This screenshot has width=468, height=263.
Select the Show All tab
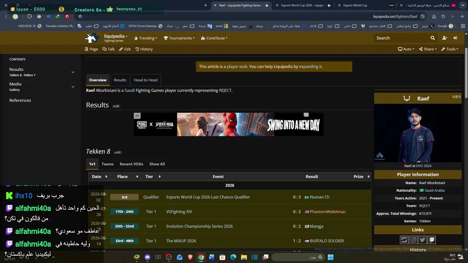[x=157, y=164]
